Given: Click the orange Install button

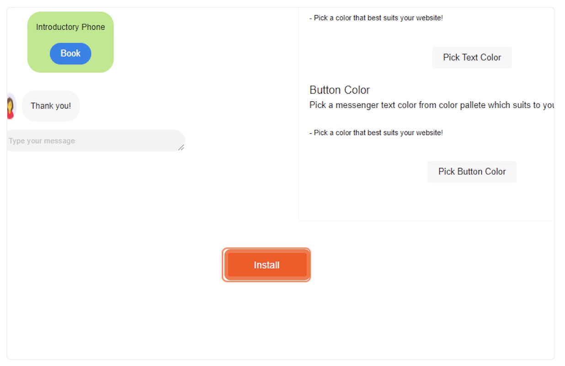Looking at the screenshot, I should [267, 265].
